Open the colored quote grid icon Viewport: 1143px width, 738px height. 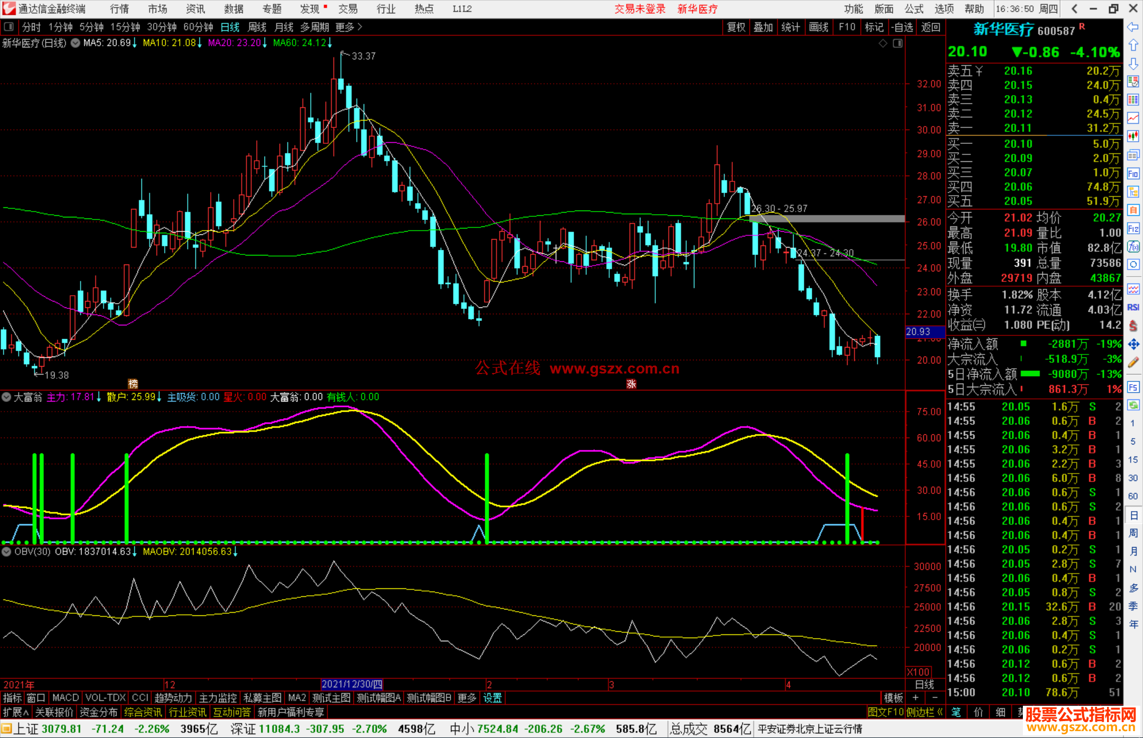coord(1133,100)
